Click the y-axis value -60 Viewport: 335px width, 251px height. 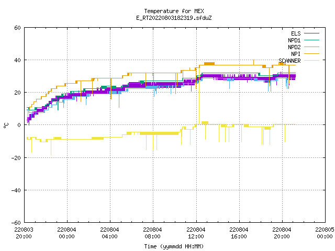click(16, 223)
